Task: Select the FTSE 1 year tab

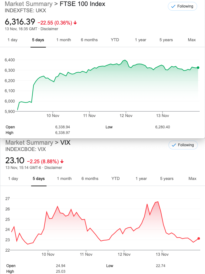Action: (141, 40)
